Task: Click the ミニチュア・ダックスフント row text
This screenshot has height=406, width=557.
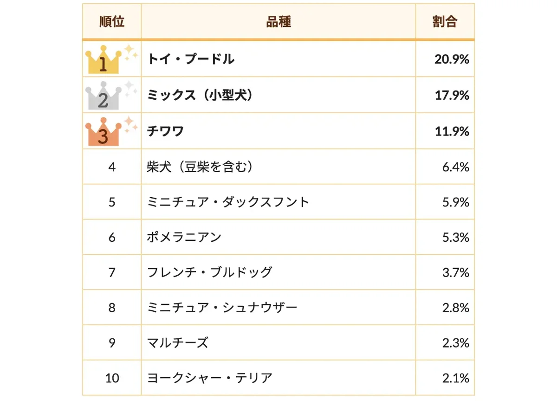Action: pos(228,202)
